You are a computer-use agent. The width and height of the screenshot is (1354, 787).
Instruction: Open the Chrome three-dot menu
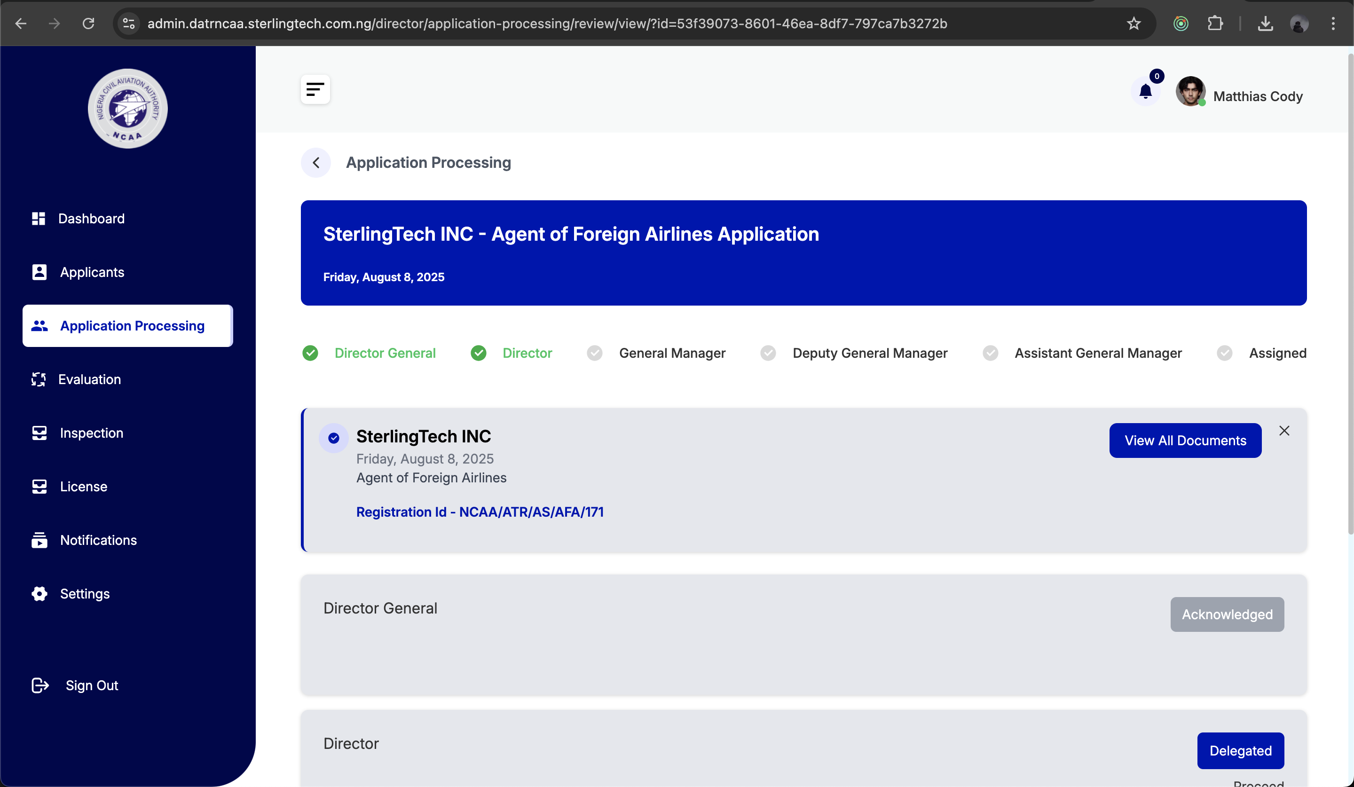[1333, 24]
